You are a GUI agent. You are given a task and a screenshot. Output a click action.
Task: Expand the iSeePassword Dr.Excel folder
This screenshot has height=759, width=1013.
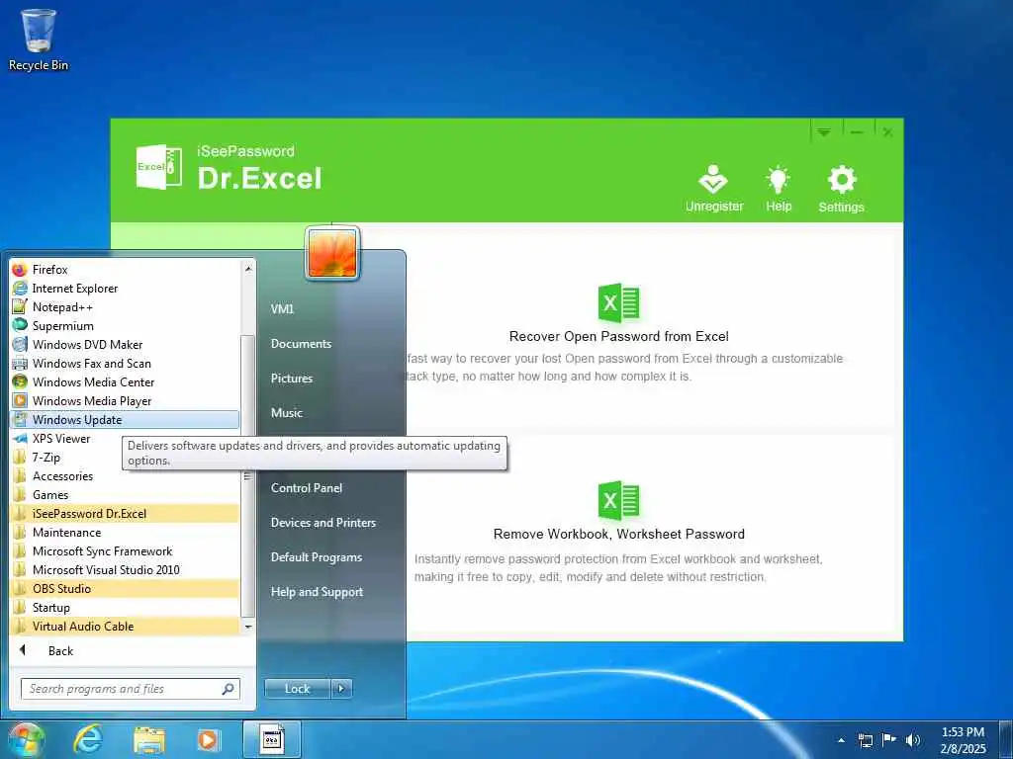click(125, 513)
